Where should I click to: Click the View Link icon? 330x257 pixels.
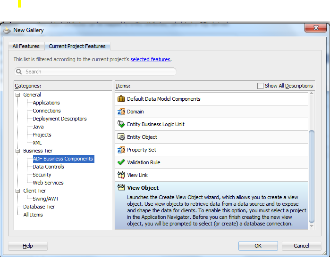pos(121,175)
